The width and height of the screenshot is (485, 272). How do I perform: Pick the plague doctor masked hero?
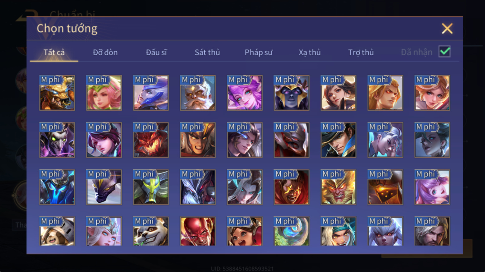pos(57,140)
